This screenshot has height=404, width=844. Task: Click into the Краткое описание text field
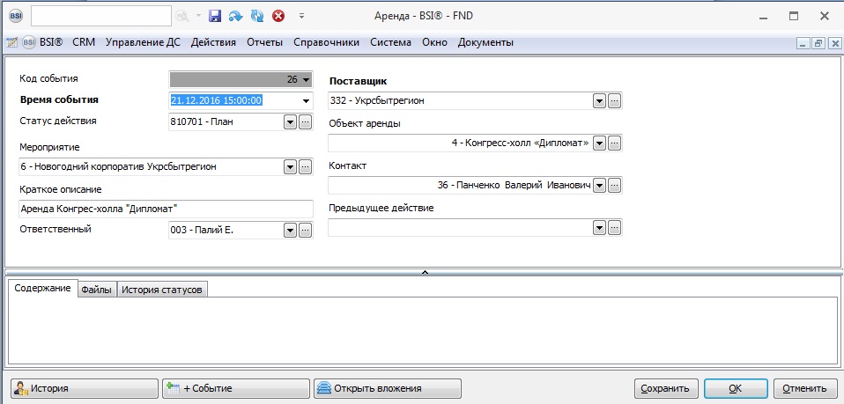coord(166,209)
